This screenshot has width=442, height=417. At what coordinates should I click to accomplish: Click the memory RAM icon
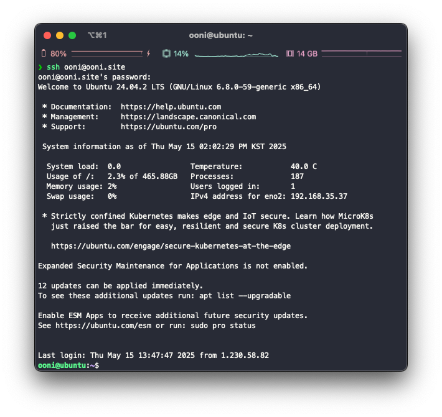290,53
